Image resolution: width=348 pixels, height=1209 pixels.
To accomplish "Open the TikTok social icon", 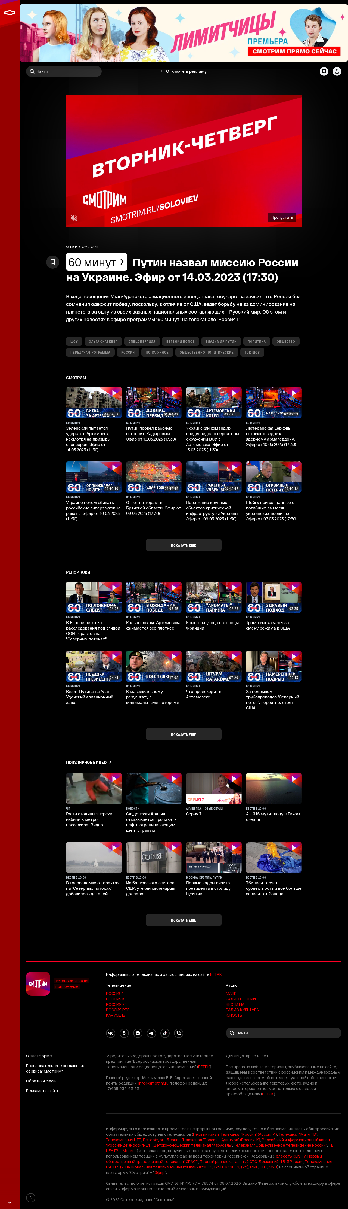I will [x=165, y=1033].
